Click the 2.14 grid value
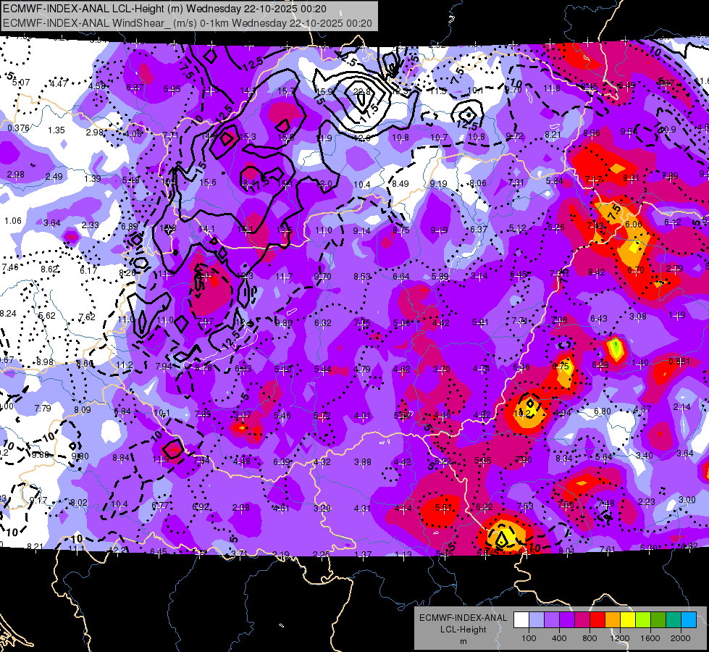Image resolution: width=709 pixels, height=652 pixels. pyautogui.click(x=682, y=406)
